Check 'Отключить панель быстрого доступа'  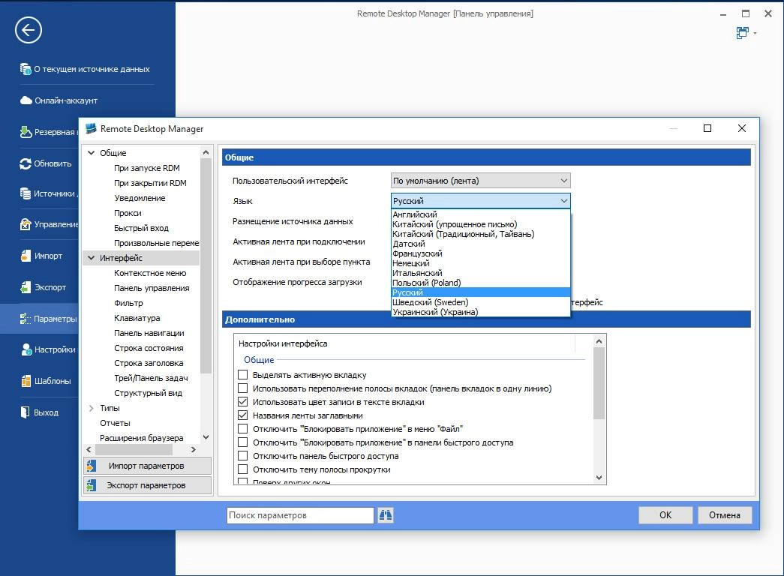242,455
